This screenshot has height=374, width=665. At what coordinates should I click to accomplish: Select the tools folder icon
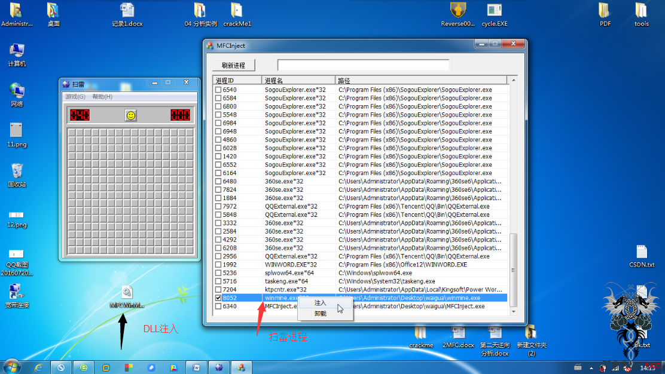641,14
